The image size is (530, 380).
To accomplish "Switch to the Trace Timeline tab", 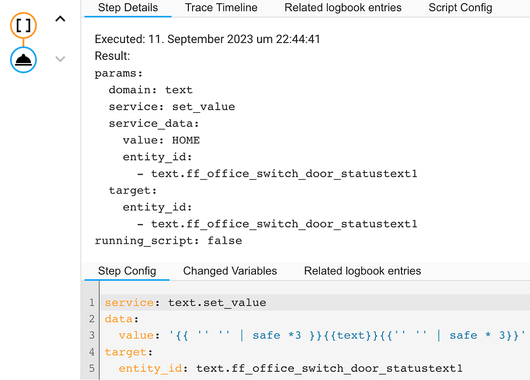I will pos(221,8).
